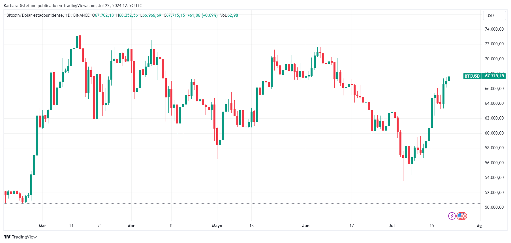Click the Vol. 62,98 volume readout
The width and height of the screenshot is (511, 243).
(229, 15)
